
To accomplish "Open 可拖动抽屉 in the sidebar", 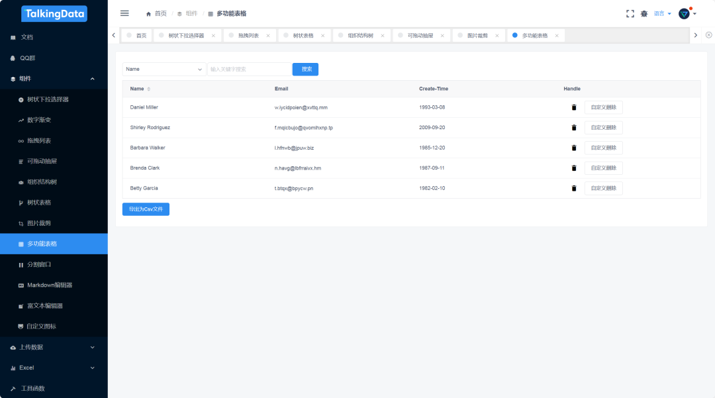I will 54,162.
